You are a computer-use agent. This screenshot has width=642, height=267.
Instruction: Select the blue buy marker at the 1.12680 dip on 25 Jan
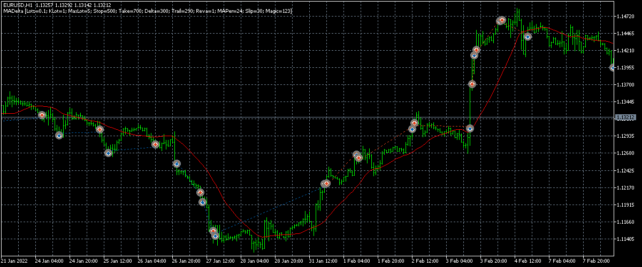point(108,153)
